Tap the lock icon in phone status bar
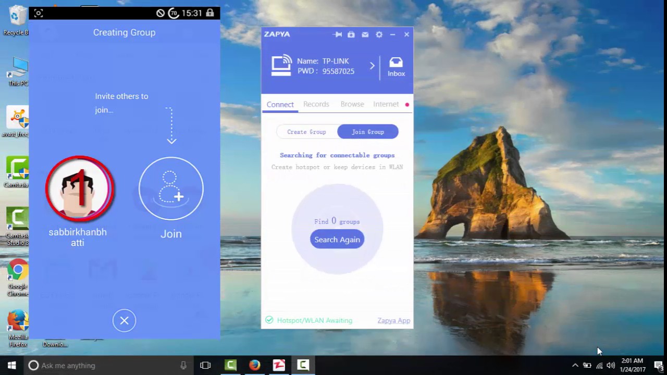667x375 pixels. pyautogui.click(x=209, y=13)
